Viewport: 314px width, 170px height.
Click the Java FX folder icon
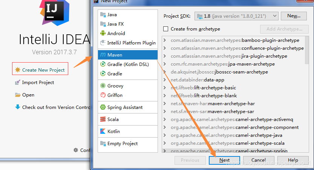pyautogui.click(x=103, y=24)
